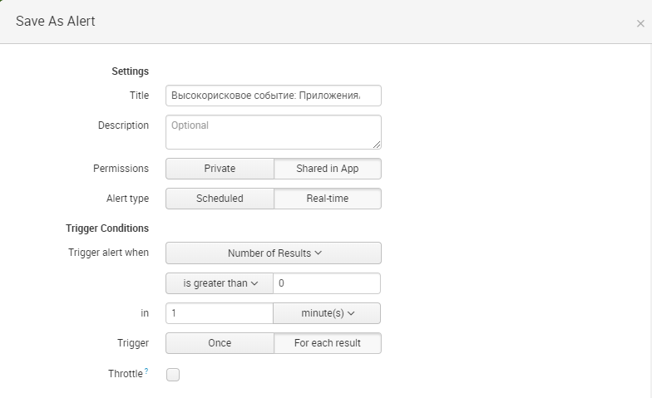Click the Throttle label
Screen dimensions: 652x398
[126, 374]
